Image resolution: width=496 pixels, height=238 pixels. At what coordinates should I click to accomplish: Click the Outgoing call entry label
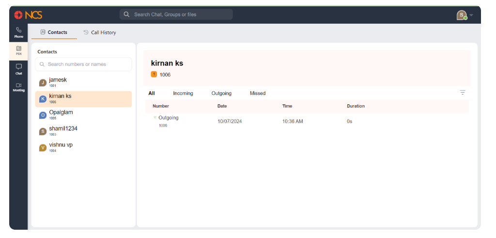tap(168, 118)
